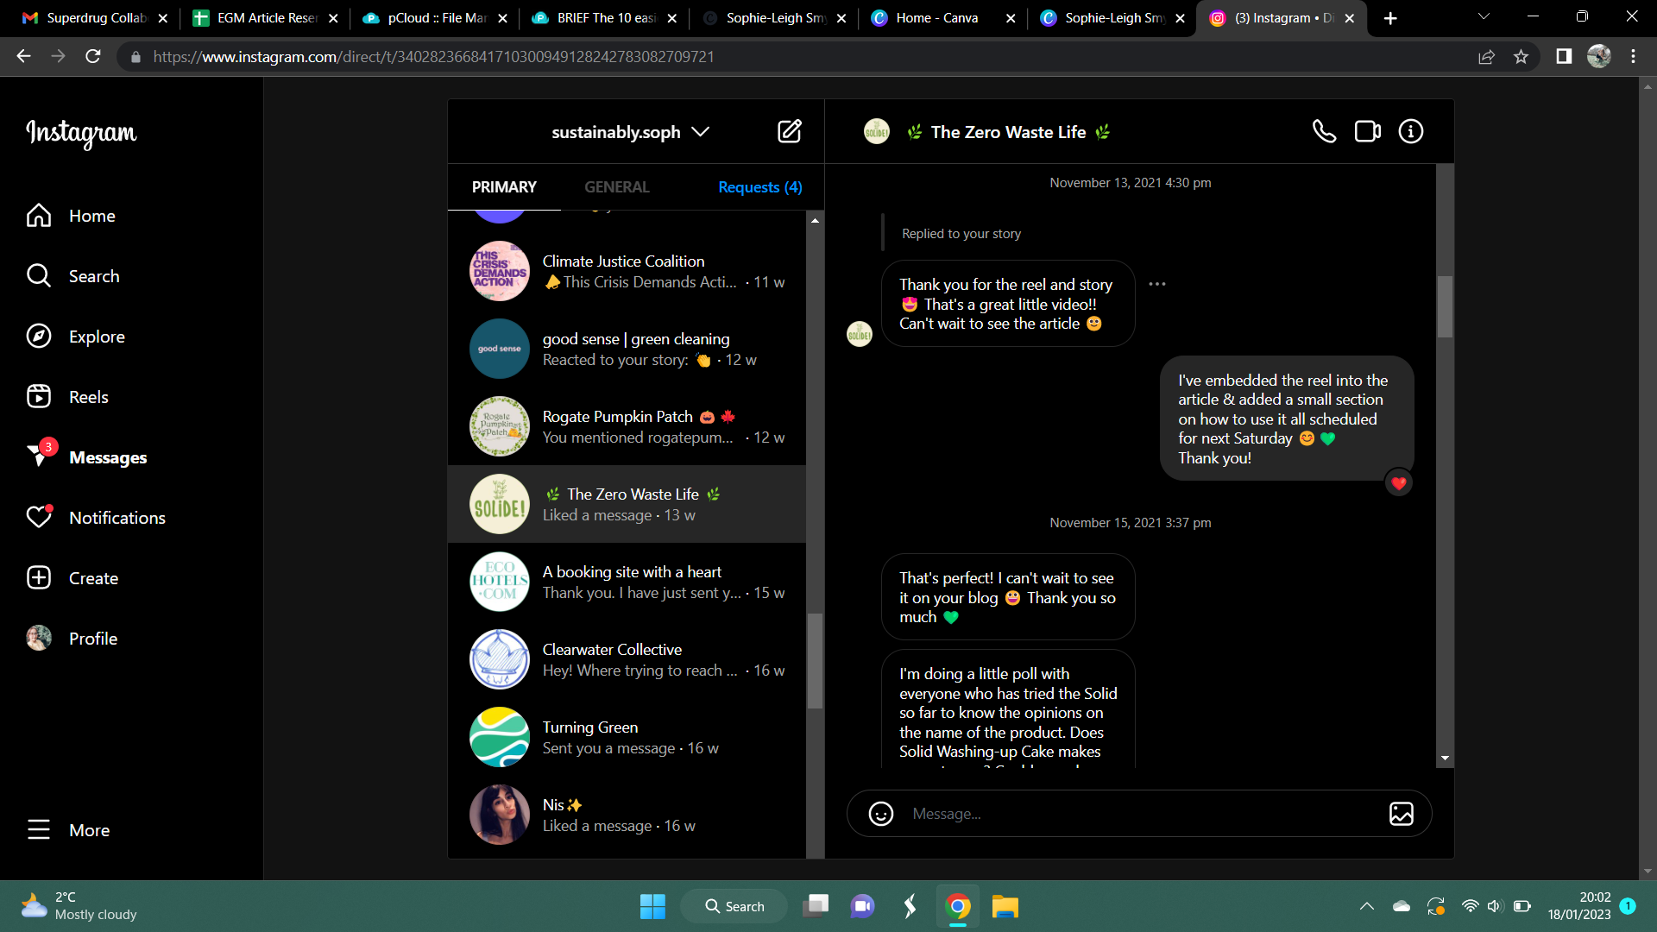Viewport: 1657px width, 932px height.
Task: Switch to the General inbox tab
Action: 616,187
